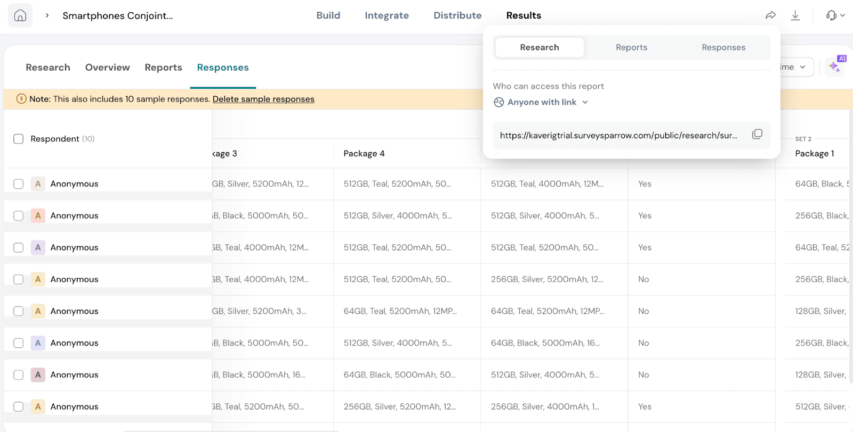This screenshot has width=853, height=432.
Task: Click the download icon in header
Action: pyautogui.click(x=795, y=15)
